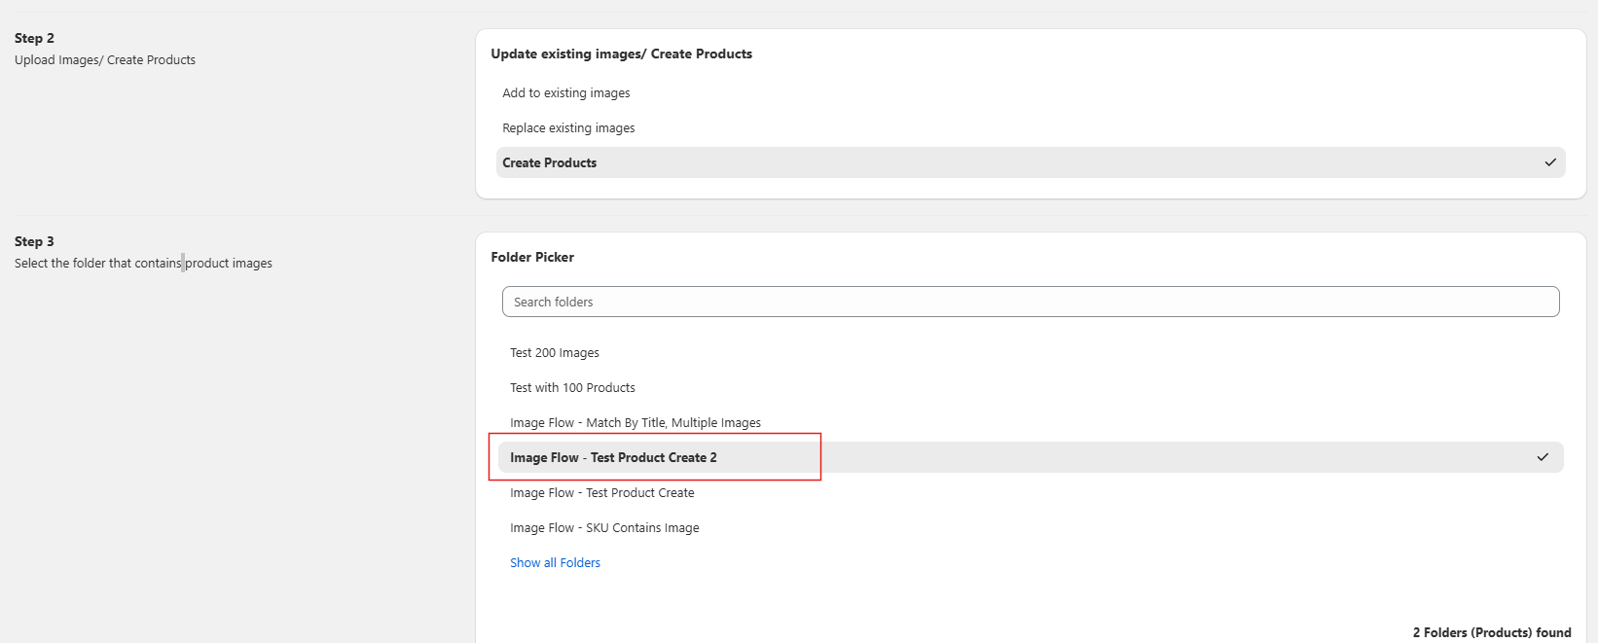Click the Step 3 label
This screenshot has height=643, width=1598.
(x=34, y=242)
